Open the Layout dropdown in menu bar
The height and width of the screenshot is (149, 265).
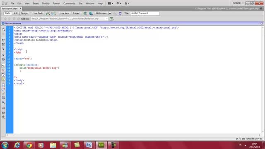111,3
